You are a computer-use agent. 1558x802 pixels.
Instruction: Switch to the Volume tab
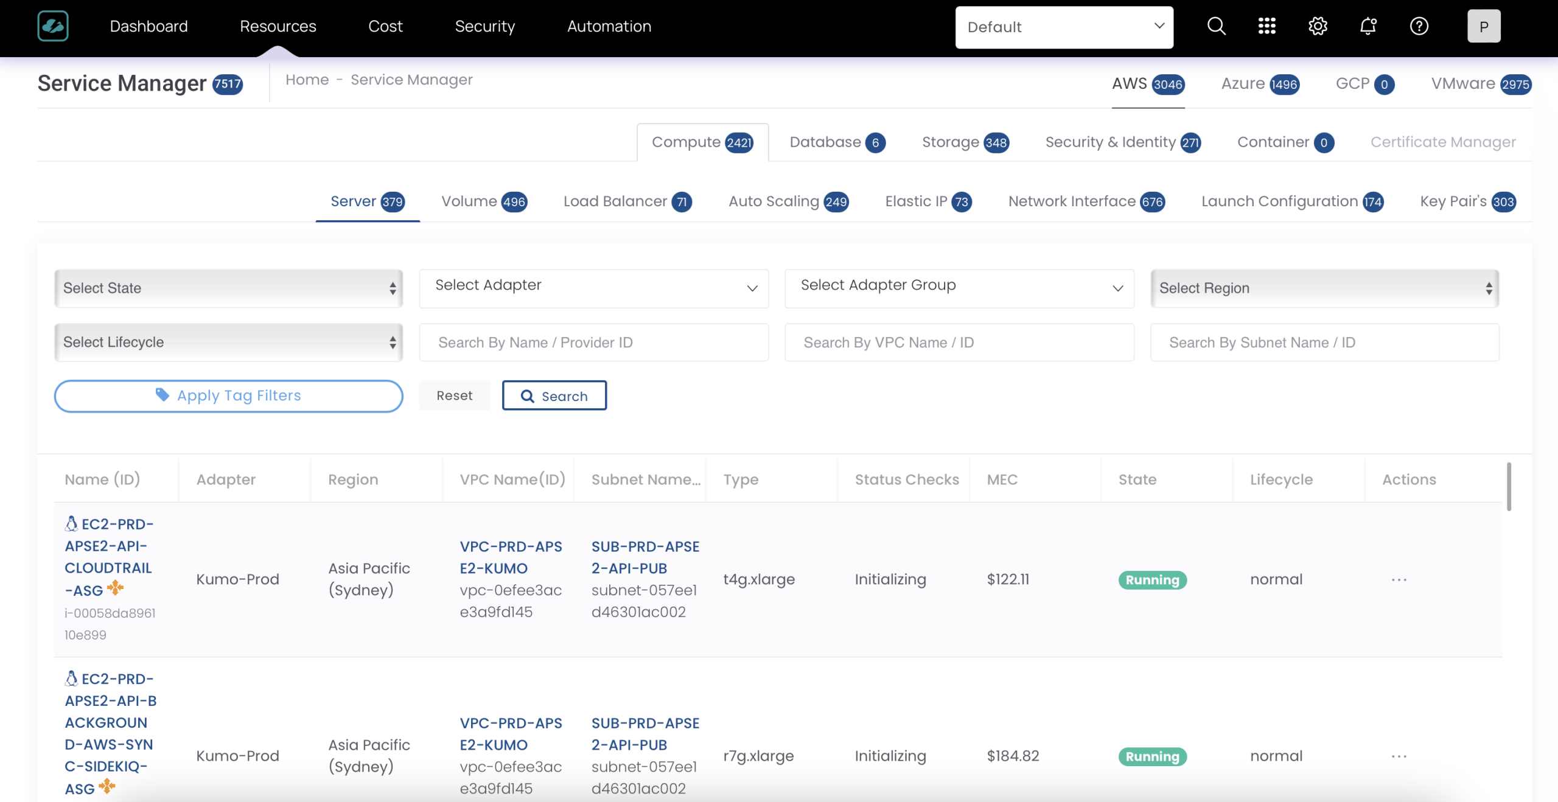tap(483, 201)
